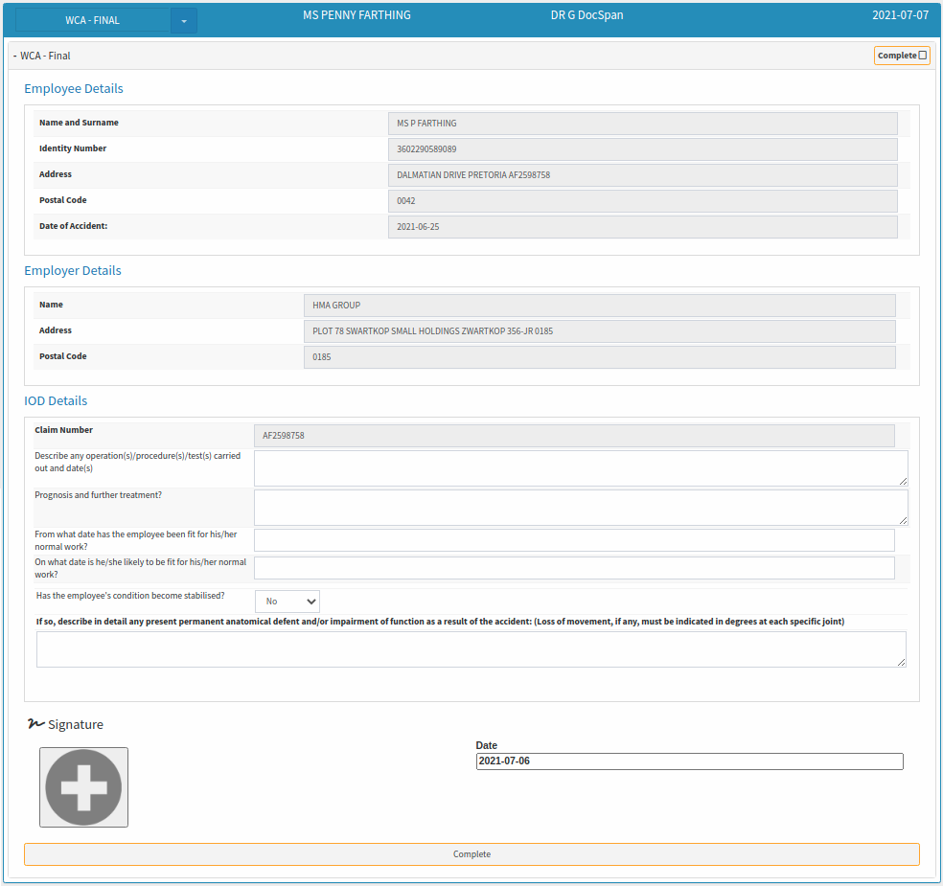Click the add signature plus icon
Screen dimensions: 943x886
83,787
